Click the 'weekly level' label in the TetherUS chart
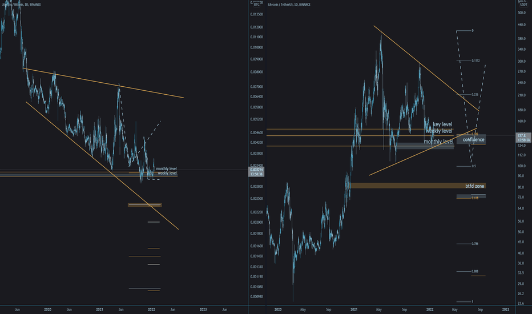 pyautogui.click(x=439, y=131)
